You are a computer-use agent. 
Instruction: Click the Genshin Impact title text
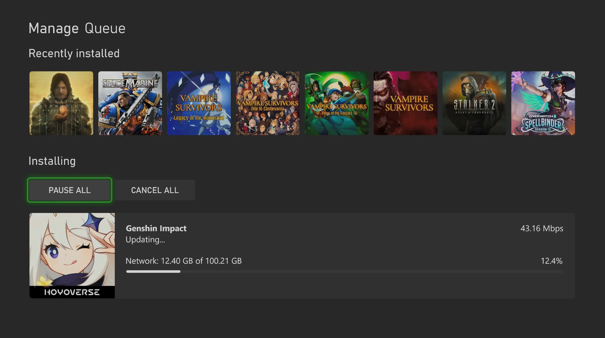156,228
